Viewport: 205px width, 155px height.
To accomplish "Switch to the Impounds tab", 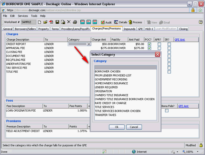I will point(129,29).
